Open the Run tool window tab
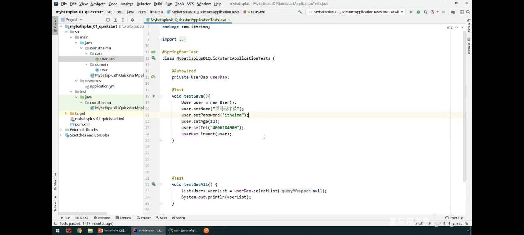The height and width of the screenshot is (235, 524). [65, 218]
